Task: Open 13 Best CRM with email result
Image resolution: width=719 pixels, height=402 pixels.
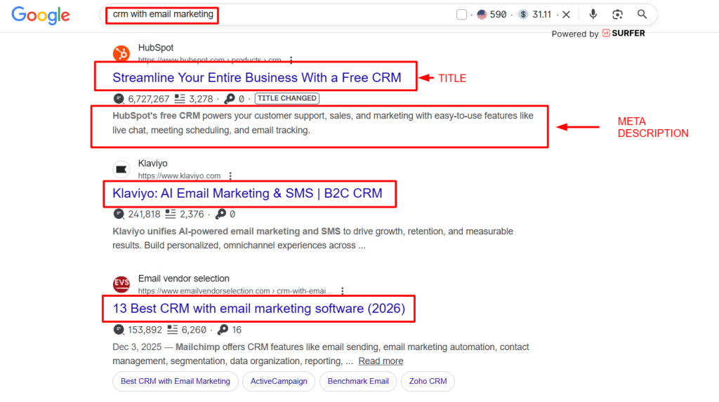Action: [259, 309]
